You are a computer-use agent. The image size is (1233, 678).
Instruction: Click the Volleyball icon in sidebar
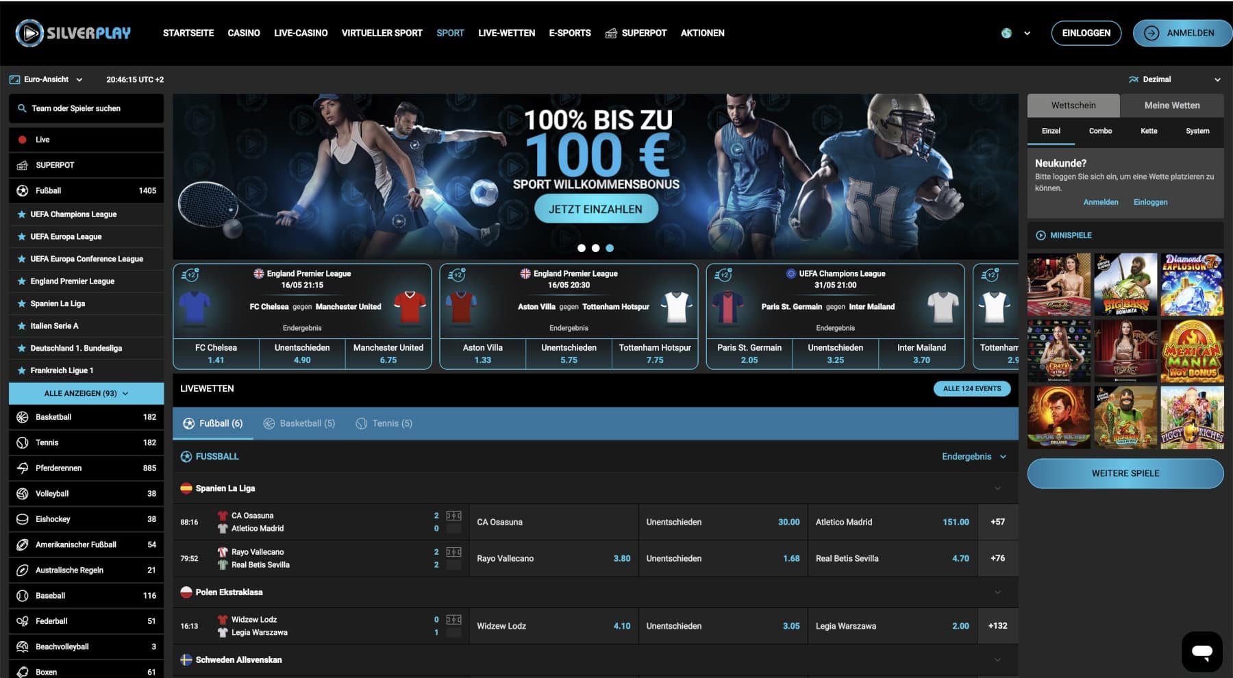[23, 494]
